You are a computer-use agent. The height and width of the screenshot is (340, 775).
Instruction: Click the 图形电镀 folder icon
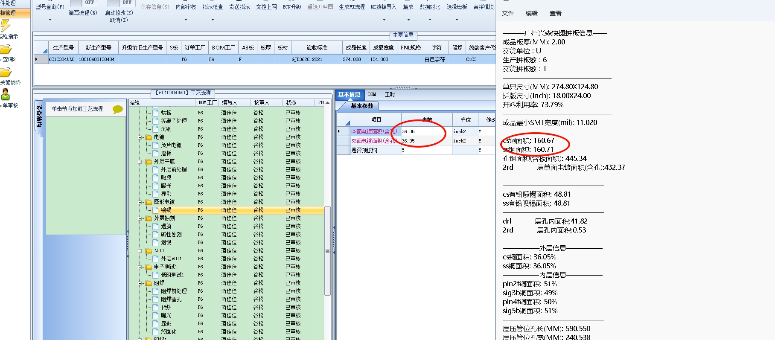149,202
